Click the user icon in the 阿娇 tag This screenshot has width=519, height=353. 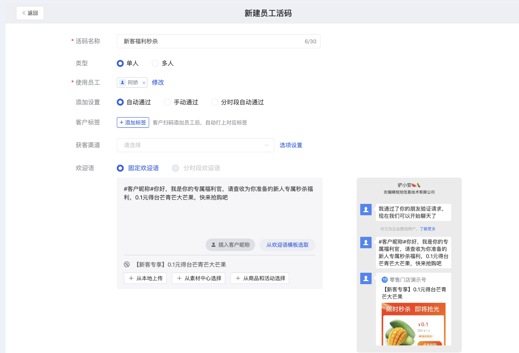(x=123, y=83)
